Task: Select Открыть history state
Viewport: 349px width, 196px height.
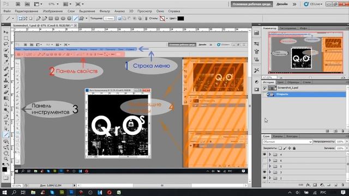Action: pos(304,94)
